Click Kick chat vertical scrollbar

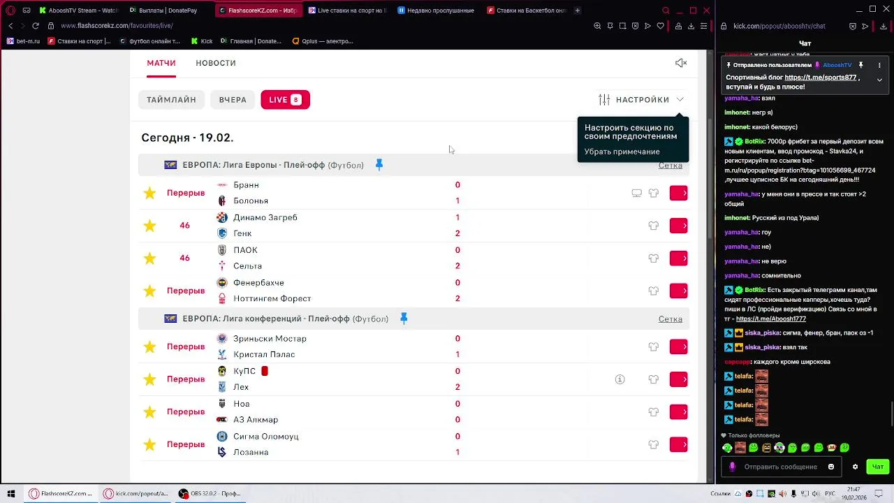pyautogui.click(x=892, y=412)
